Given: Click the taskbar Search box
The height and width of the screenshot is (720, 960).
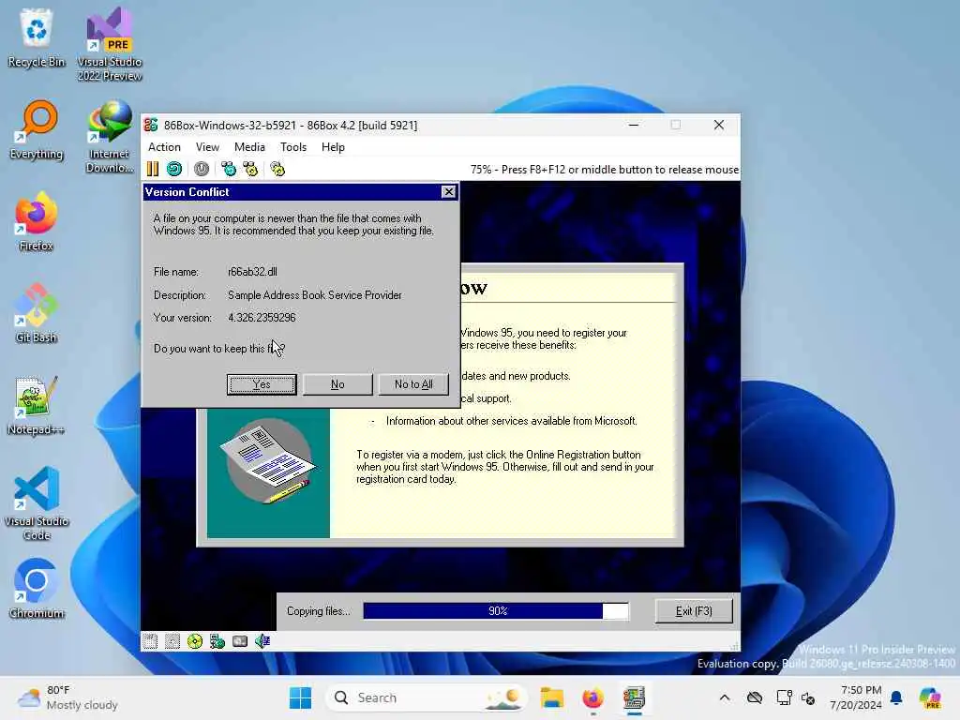Looking at the screenshot, I should [427, 697].
